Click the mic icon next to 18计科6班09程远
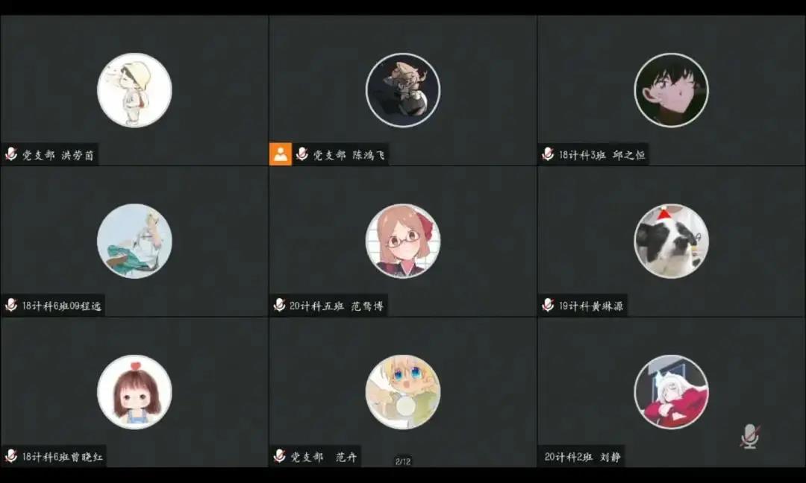Image resolution: width=806 pixels, height=483 pixels. click(x=10, y=305)
